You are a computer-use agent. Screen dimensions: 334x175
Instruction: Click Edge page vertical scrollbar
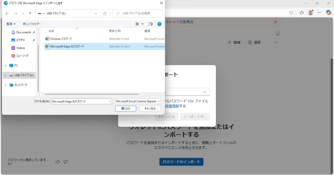(331, 116)
